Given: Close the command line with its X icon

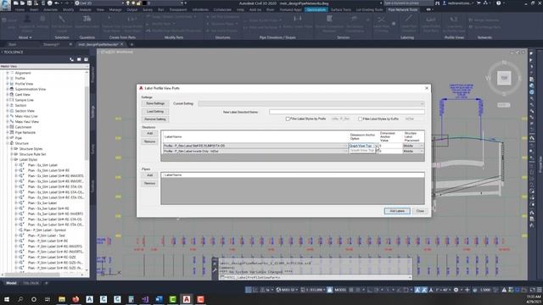Looking at the screenshot, I should [215, 263].
